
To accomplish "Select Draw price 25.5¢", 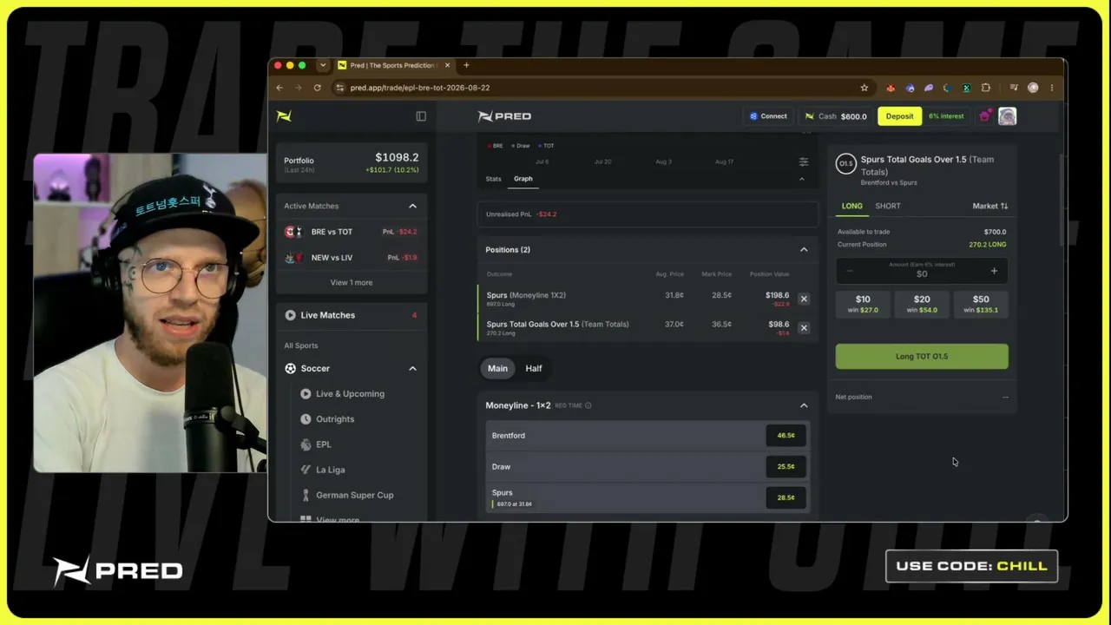I will point(786,467).
